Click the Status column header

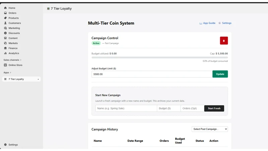200,141
